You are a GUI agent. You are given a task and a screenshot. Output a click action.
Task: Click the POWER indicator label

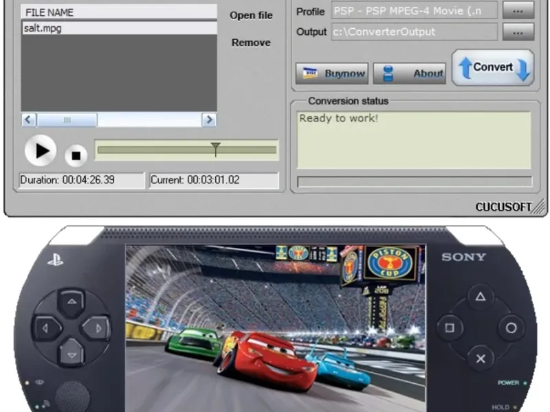coord(508,383)
